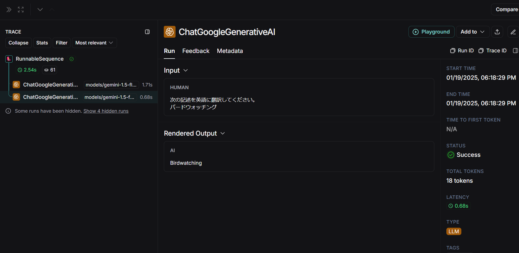Click the RunnableSequence success checkmark

tap(71, 59)
